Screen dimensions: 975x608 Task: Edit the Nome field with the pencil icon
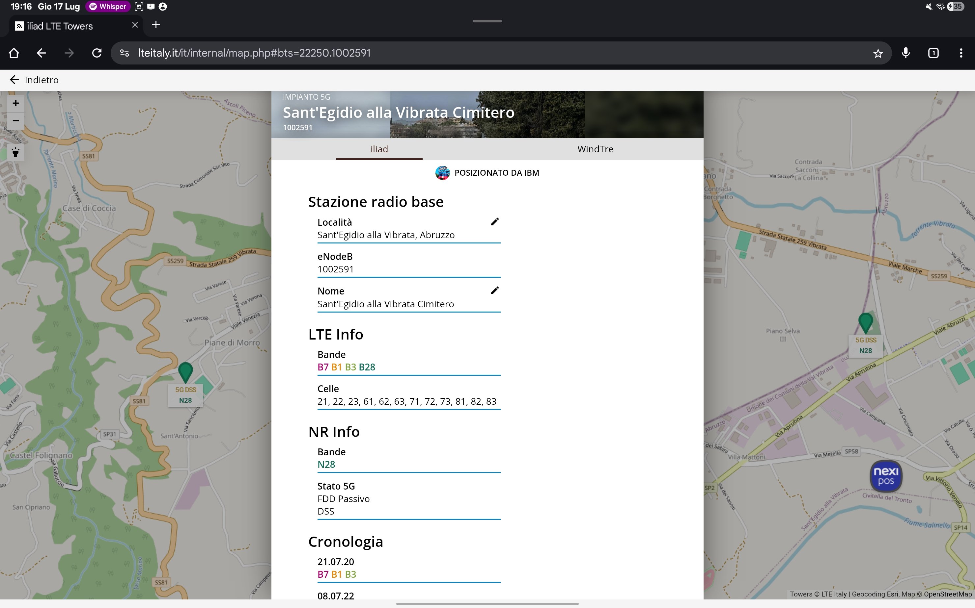click(495, 291)
